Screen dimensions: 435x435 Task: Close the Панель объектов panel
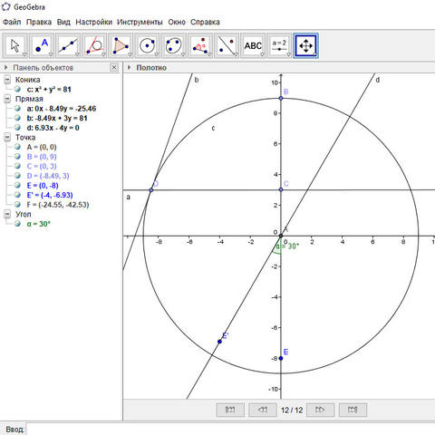click(x=114, y=67)
